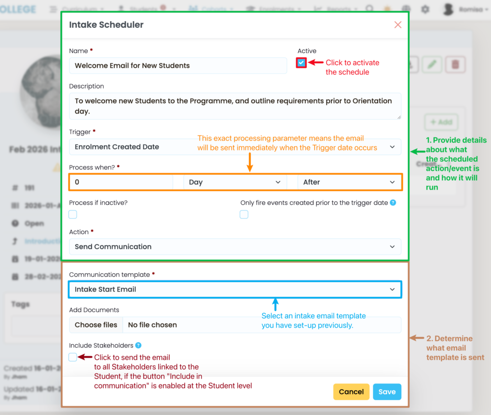Click the red trash delete icon
The width and height of the screenshot is (491, 415).
[x=456, y=65]
